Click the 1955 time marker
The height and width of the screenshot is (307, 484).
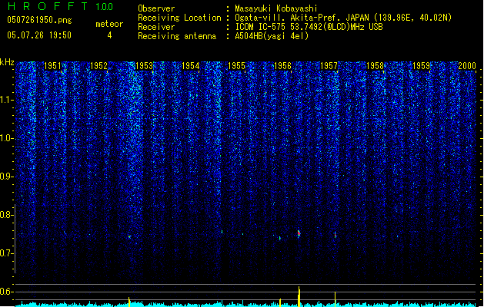point(236,66)
